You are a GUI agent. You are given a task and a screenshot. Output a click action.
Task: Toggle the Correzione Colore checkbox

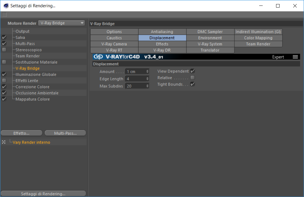4,87
